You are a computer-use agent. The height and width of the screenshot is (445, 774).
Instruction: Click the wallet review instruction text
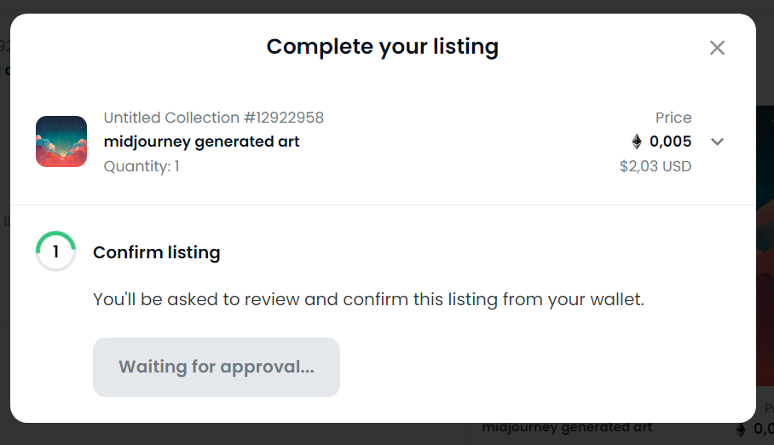(369, 299)
